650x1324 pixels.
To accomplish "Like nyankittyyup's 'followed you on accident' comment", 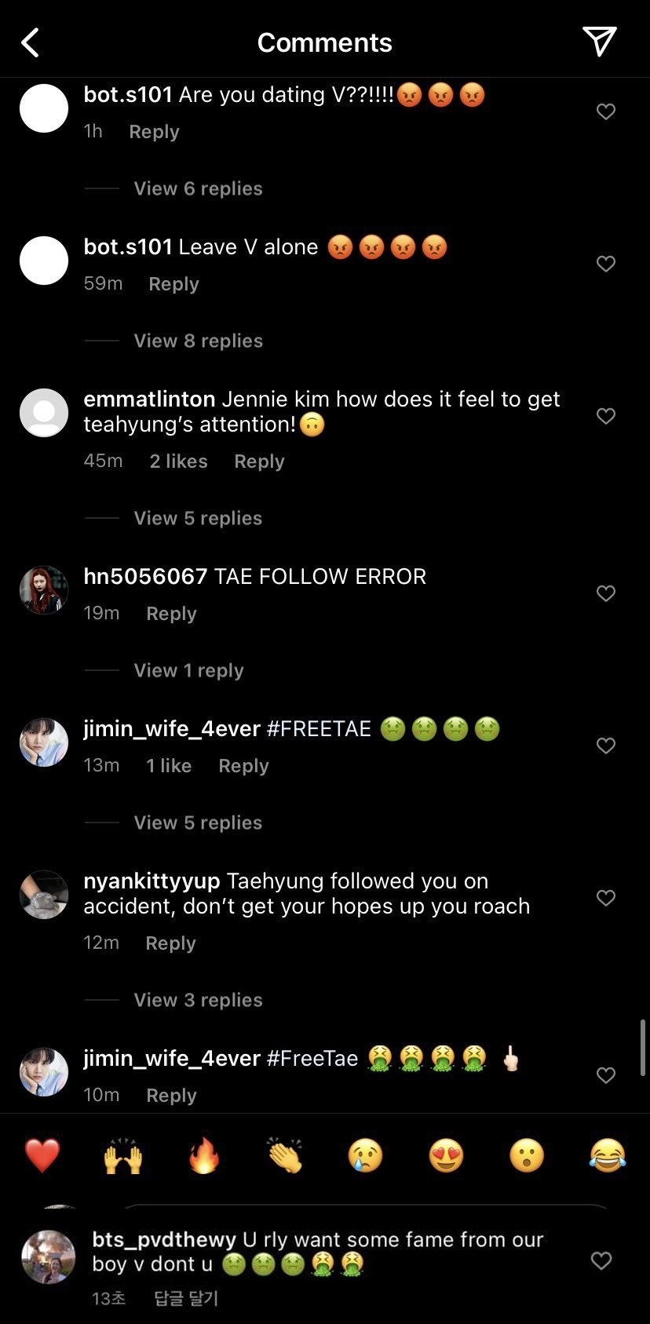I will pyautogui.click(x=605, y=898).
